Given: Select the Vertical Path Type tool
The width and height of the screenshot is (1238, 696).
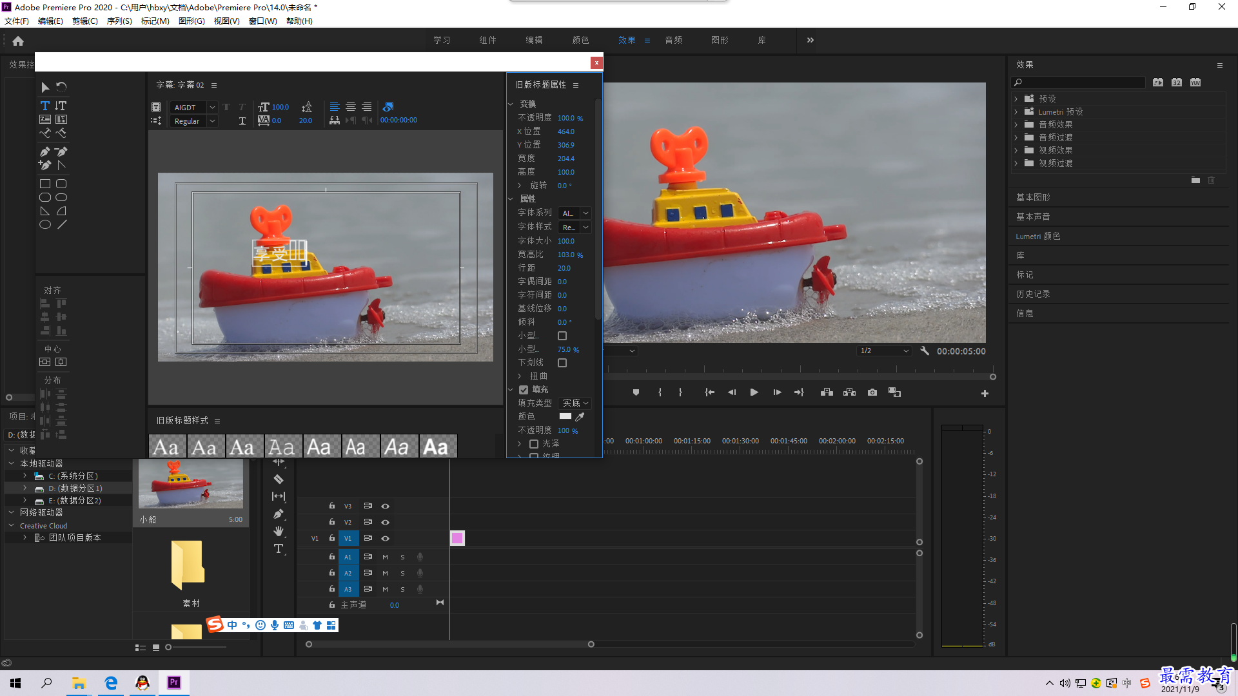Looking at the screenshot, I should pyautogui.click(x=61, y=133).
